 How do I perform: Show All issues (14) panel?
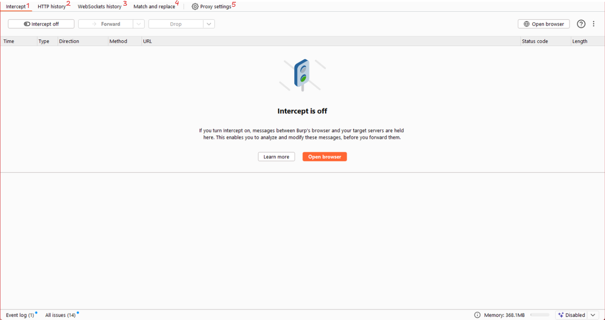point(60,315)
